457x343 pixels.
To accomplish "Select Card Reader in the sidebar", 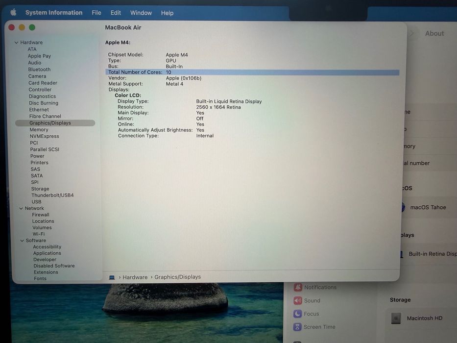I will pyautogui.click(x=43, y=83).
